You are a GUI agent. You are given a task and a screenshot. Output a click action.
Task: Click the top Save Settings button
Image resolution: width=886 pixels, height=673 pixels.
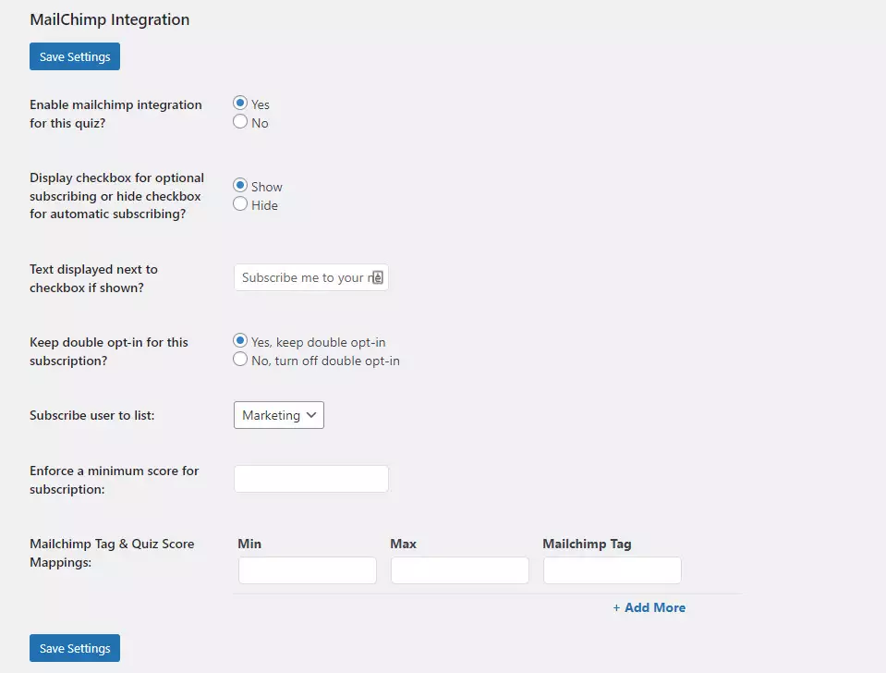[75, 56]
